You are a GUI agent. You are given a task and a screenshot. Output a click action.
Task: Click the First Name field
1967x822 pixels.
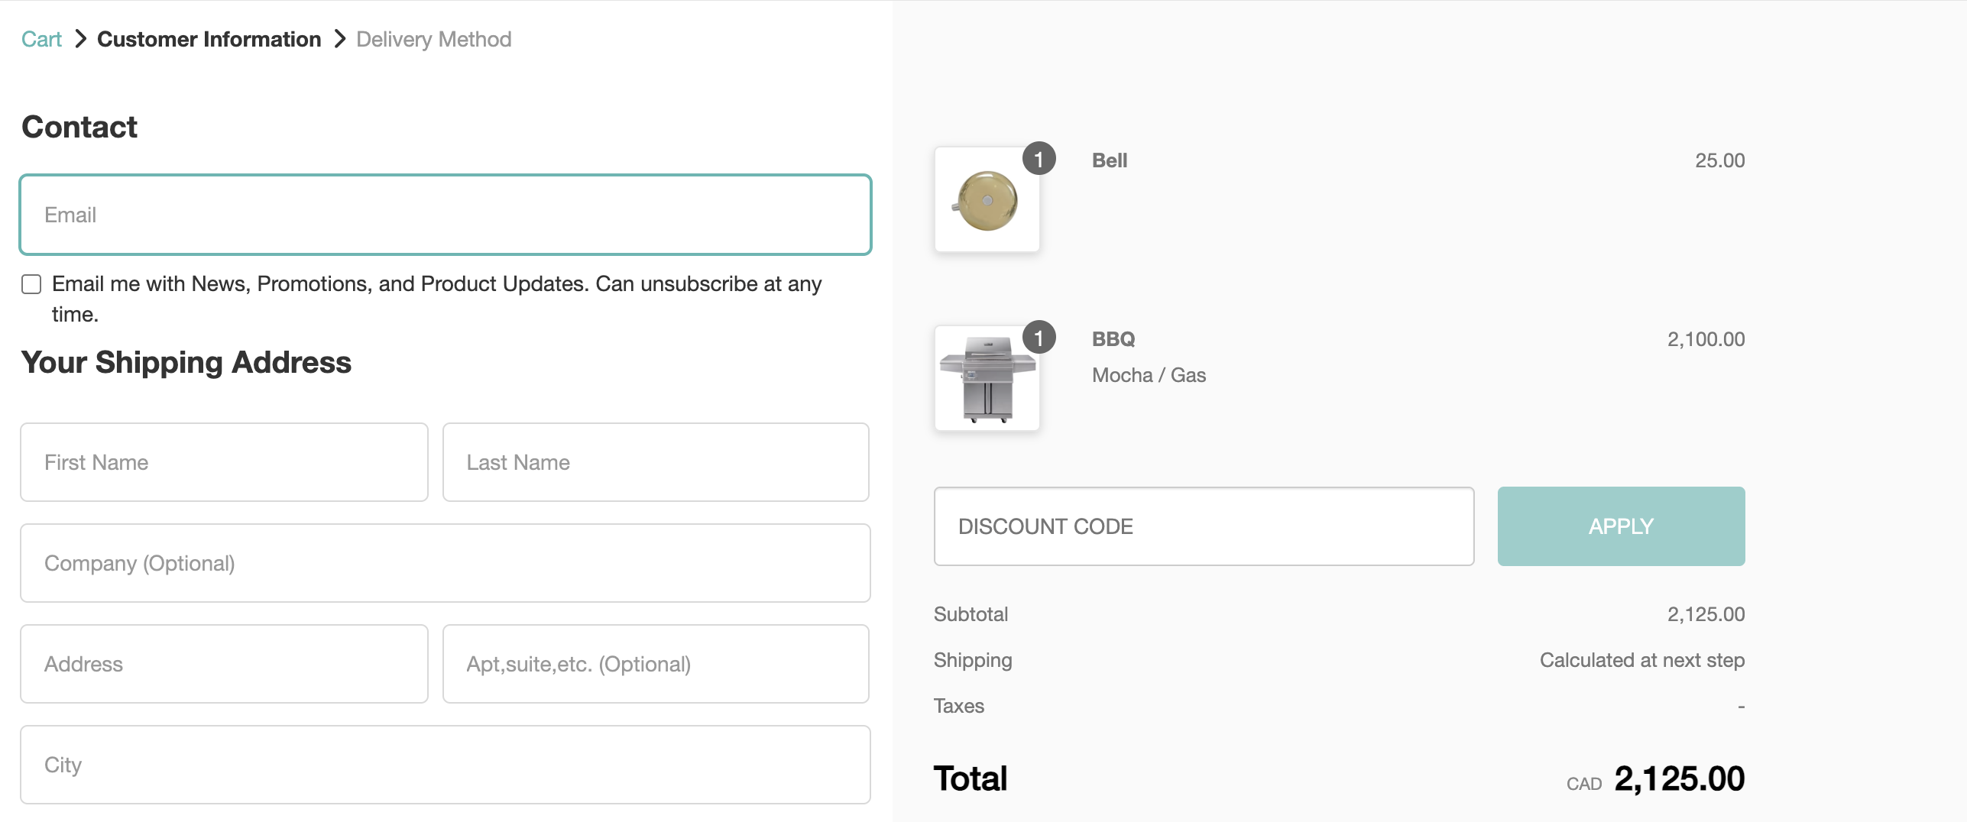224,462
